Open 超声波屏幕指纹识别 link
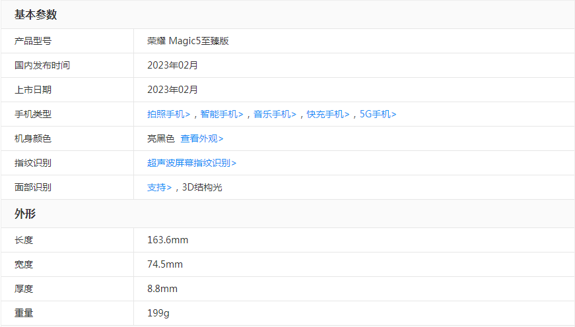575x327 pixels. [192, 163]
